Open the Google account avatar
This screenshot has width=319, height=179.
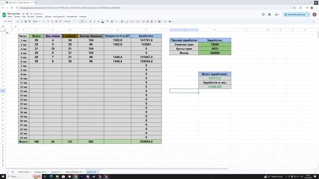click(315, 14)
